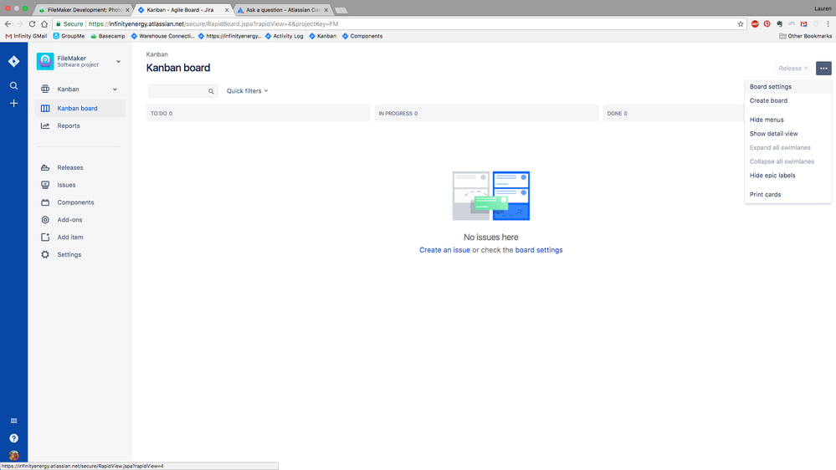The width and height of the screenshot is (836, 470).
Task: Click the Releases ship icon
Action: point(45,167)
